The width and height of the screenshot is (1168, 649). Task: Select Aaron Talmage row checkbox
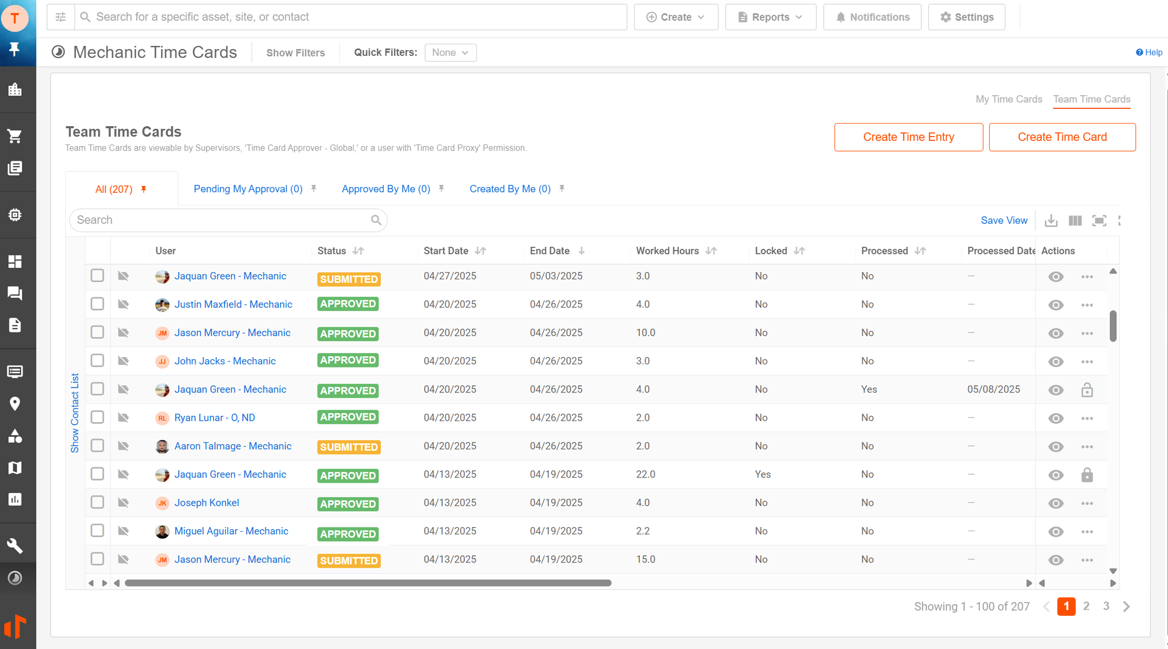pos(97,446)
